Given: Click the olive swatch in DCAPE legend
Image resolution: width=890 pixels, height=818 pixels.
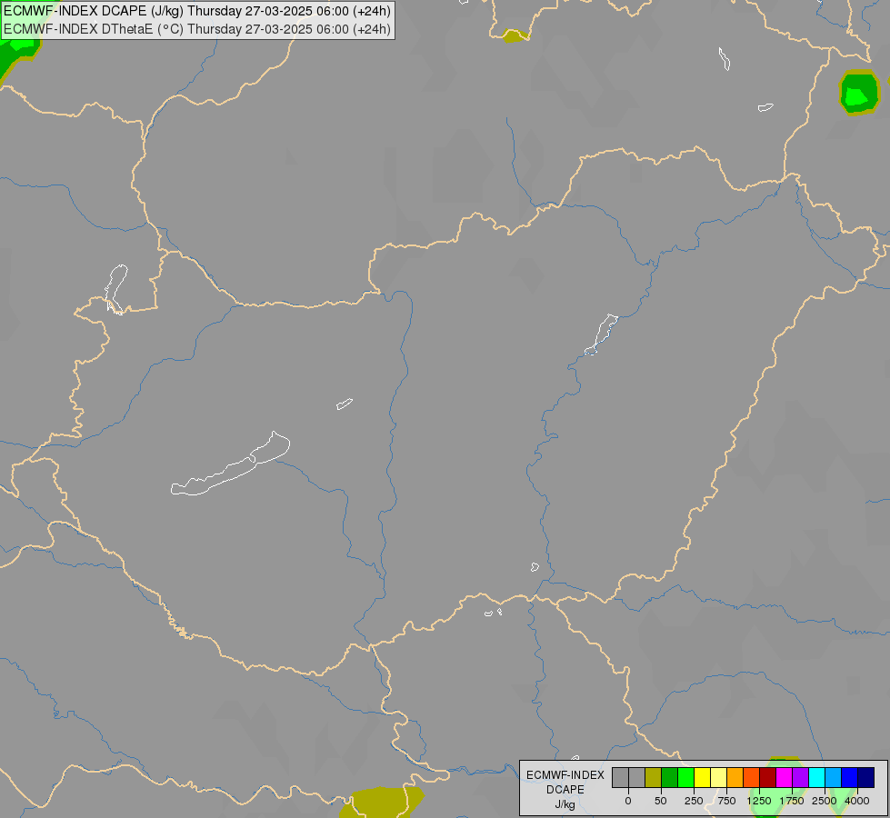Looking at the screenshot, I should [654, 778].
